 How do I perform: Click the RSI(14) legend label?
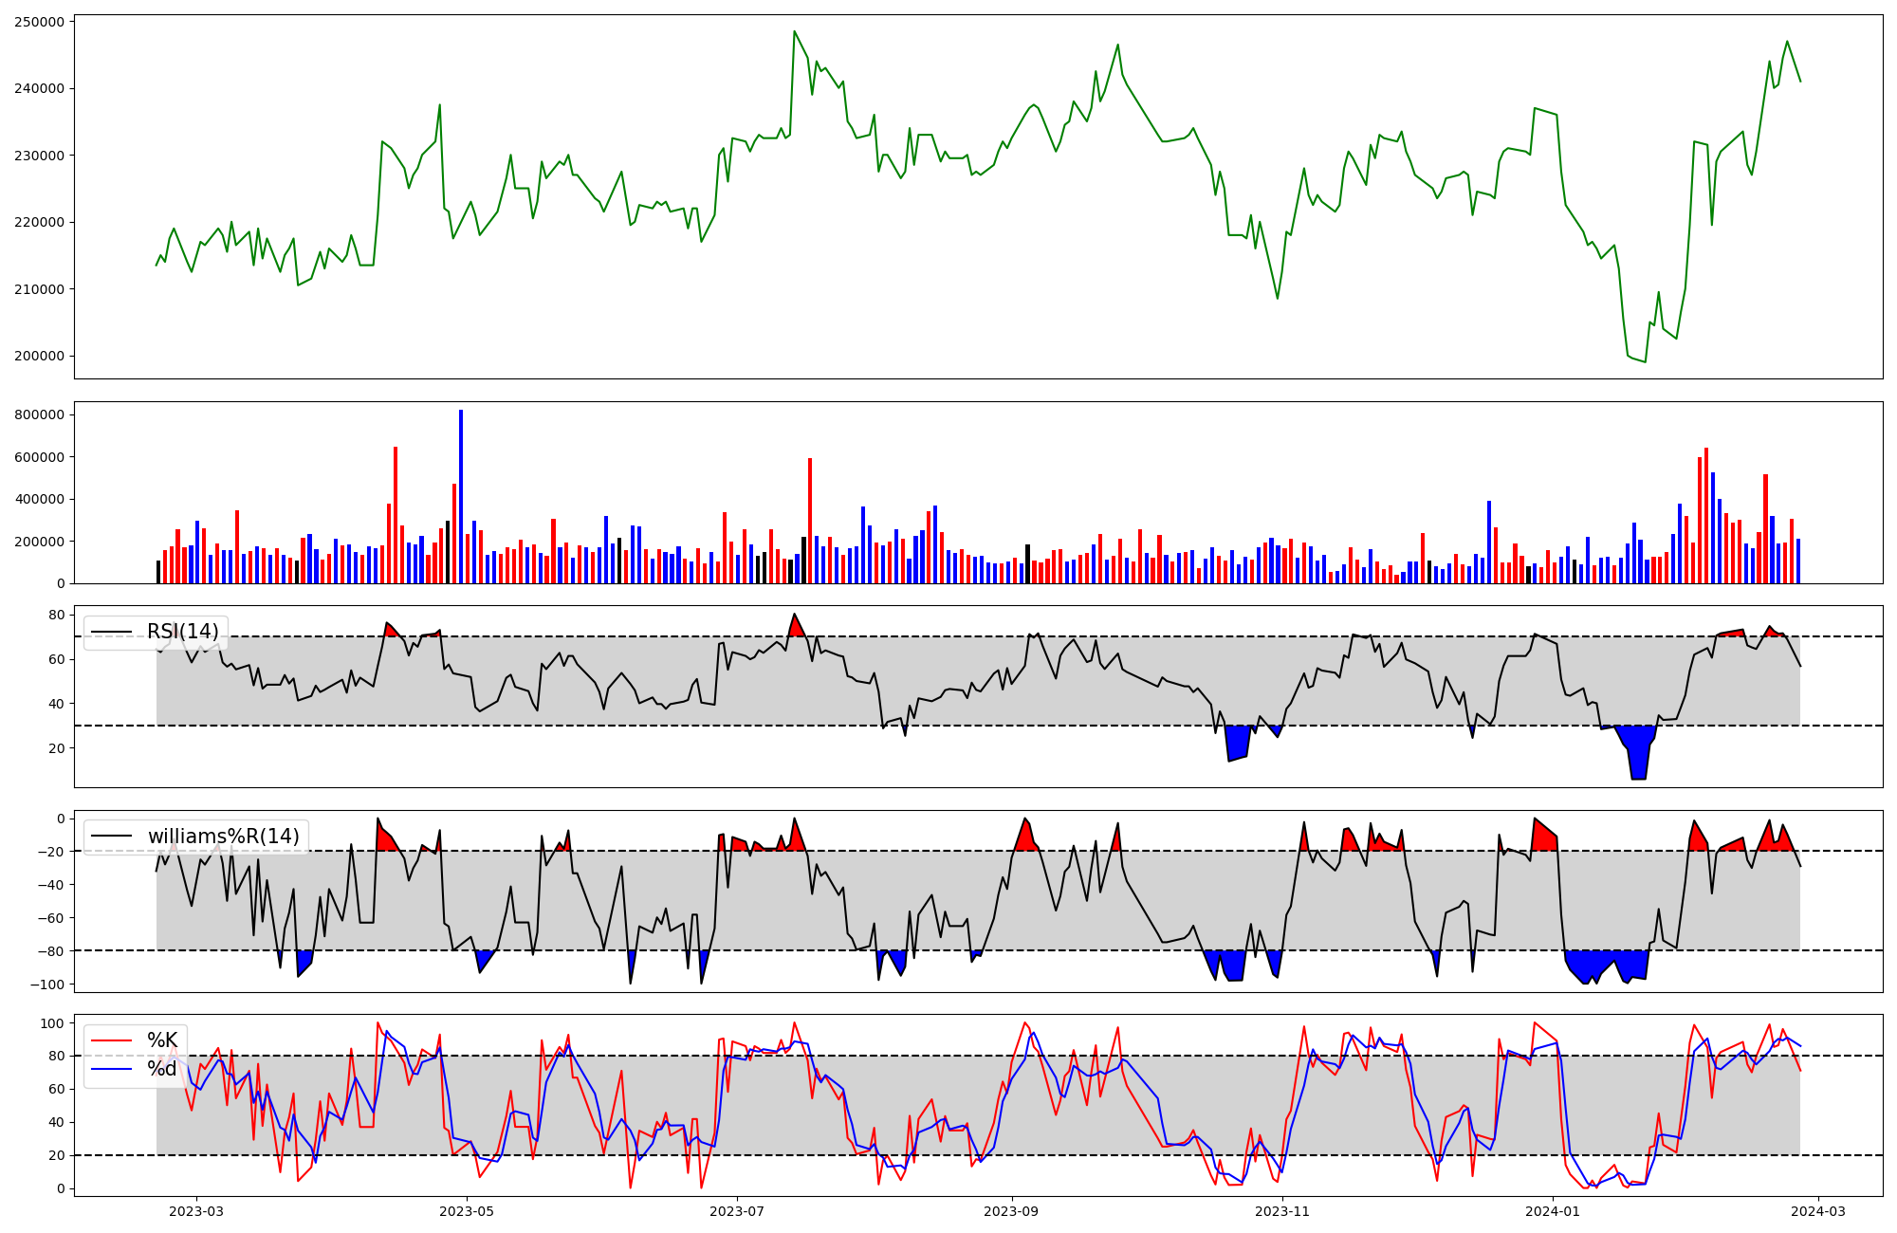tap(182, 632)
